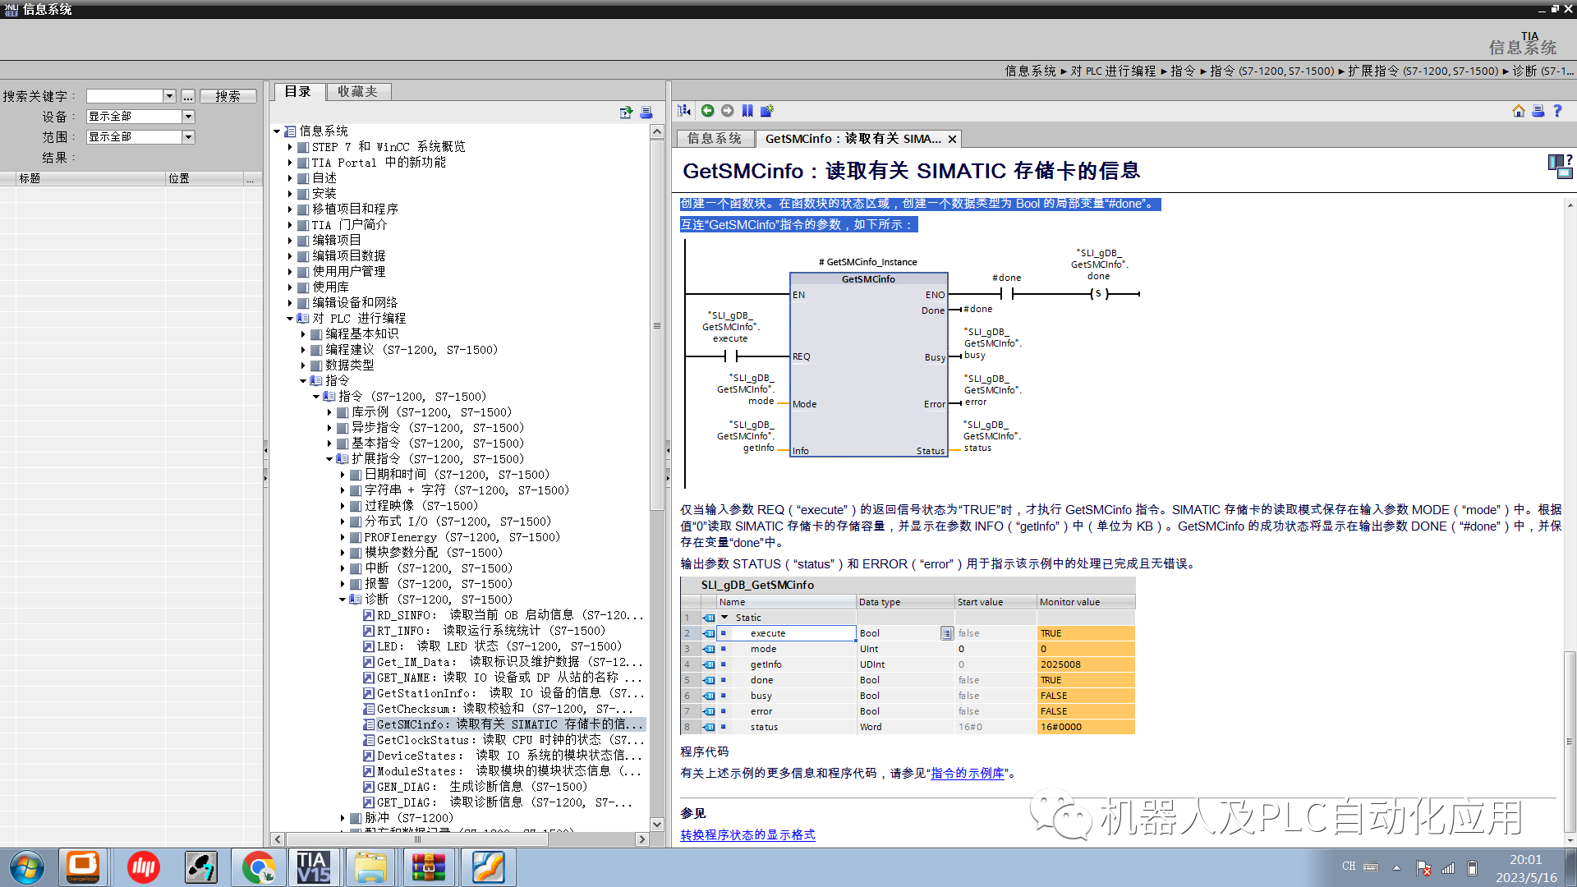The width and height of the screenshot is (1577, 887).
Task: Switch to TIA V15 in taskbar
Action: click(314, 867)
